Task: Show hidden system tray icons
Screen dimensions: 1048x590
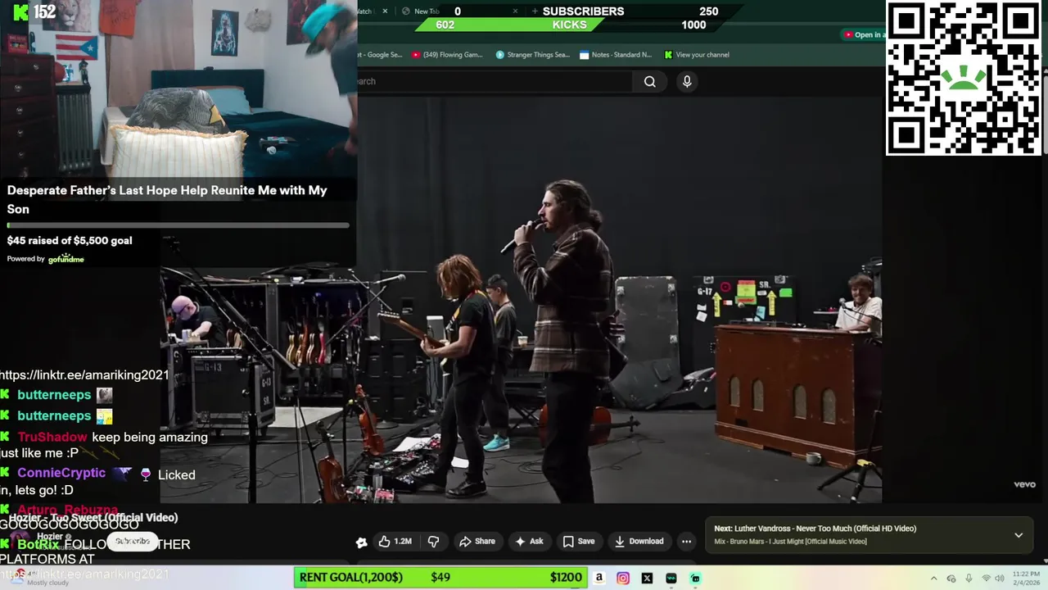Action: tap(933, 579)
